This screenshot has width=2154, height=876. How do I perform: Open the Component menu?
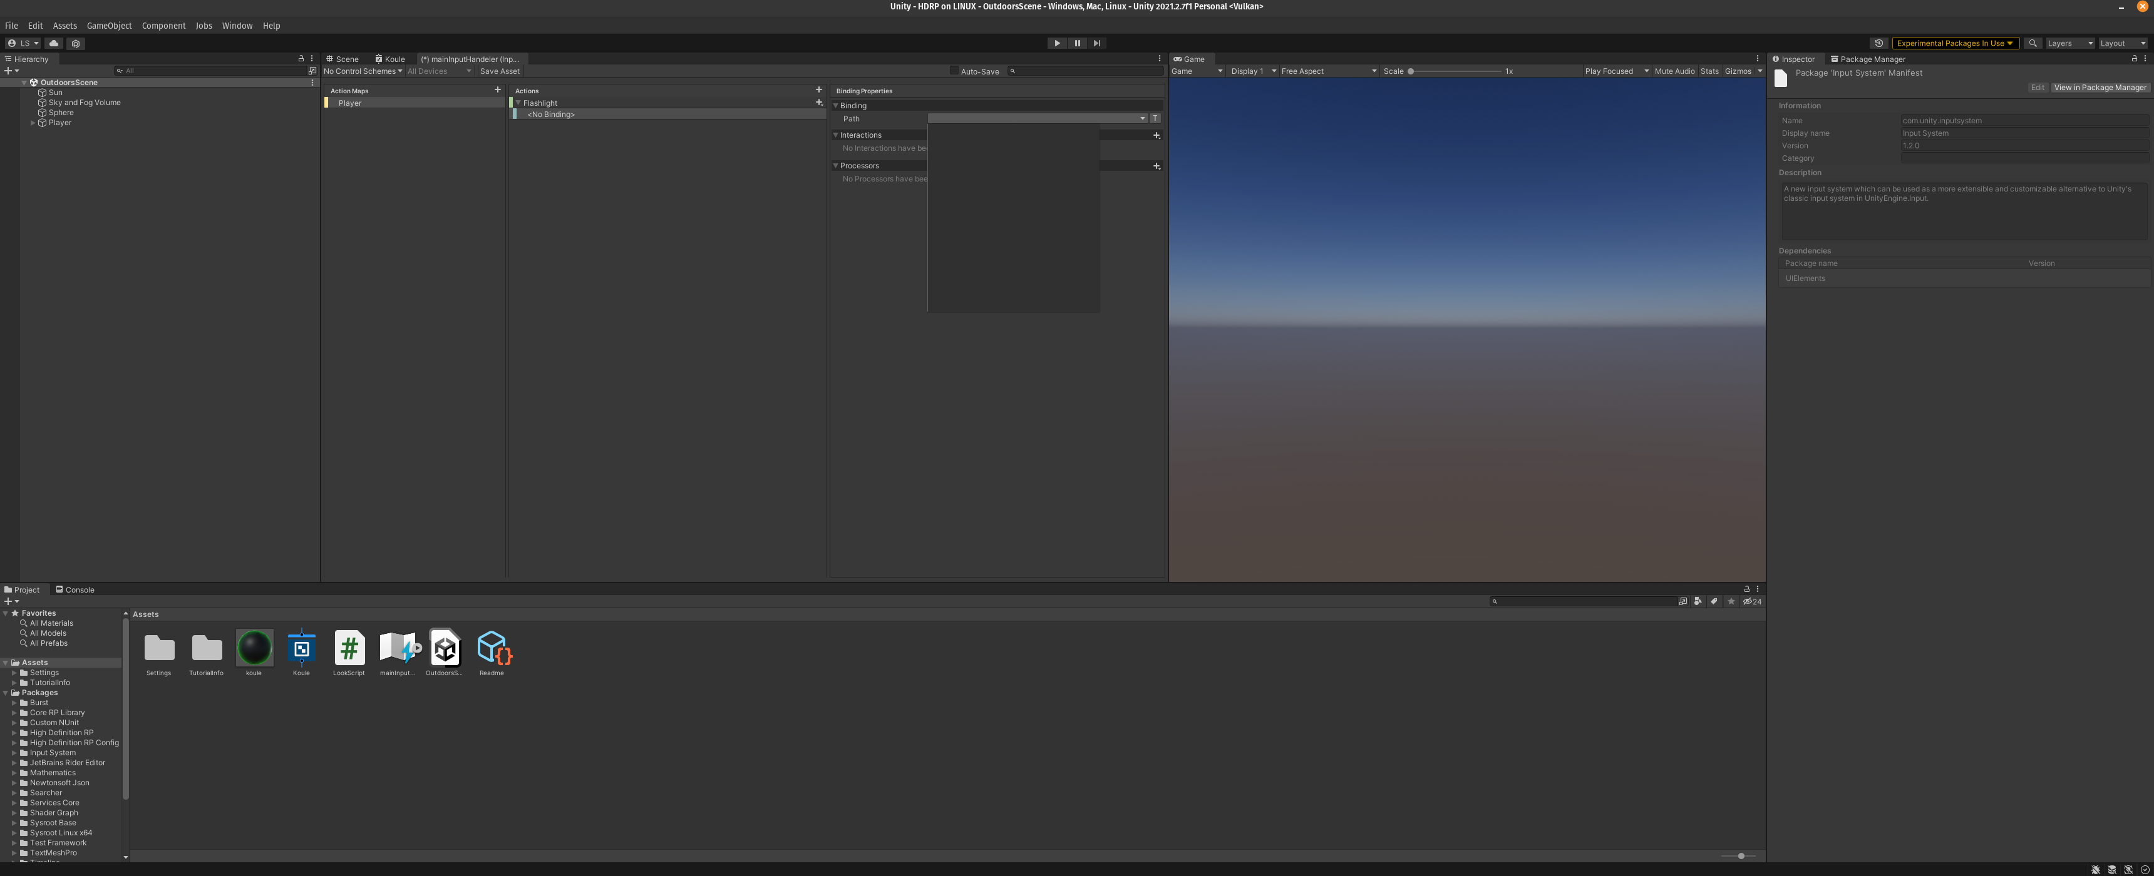pyautogui.click(x=164, y=26)
